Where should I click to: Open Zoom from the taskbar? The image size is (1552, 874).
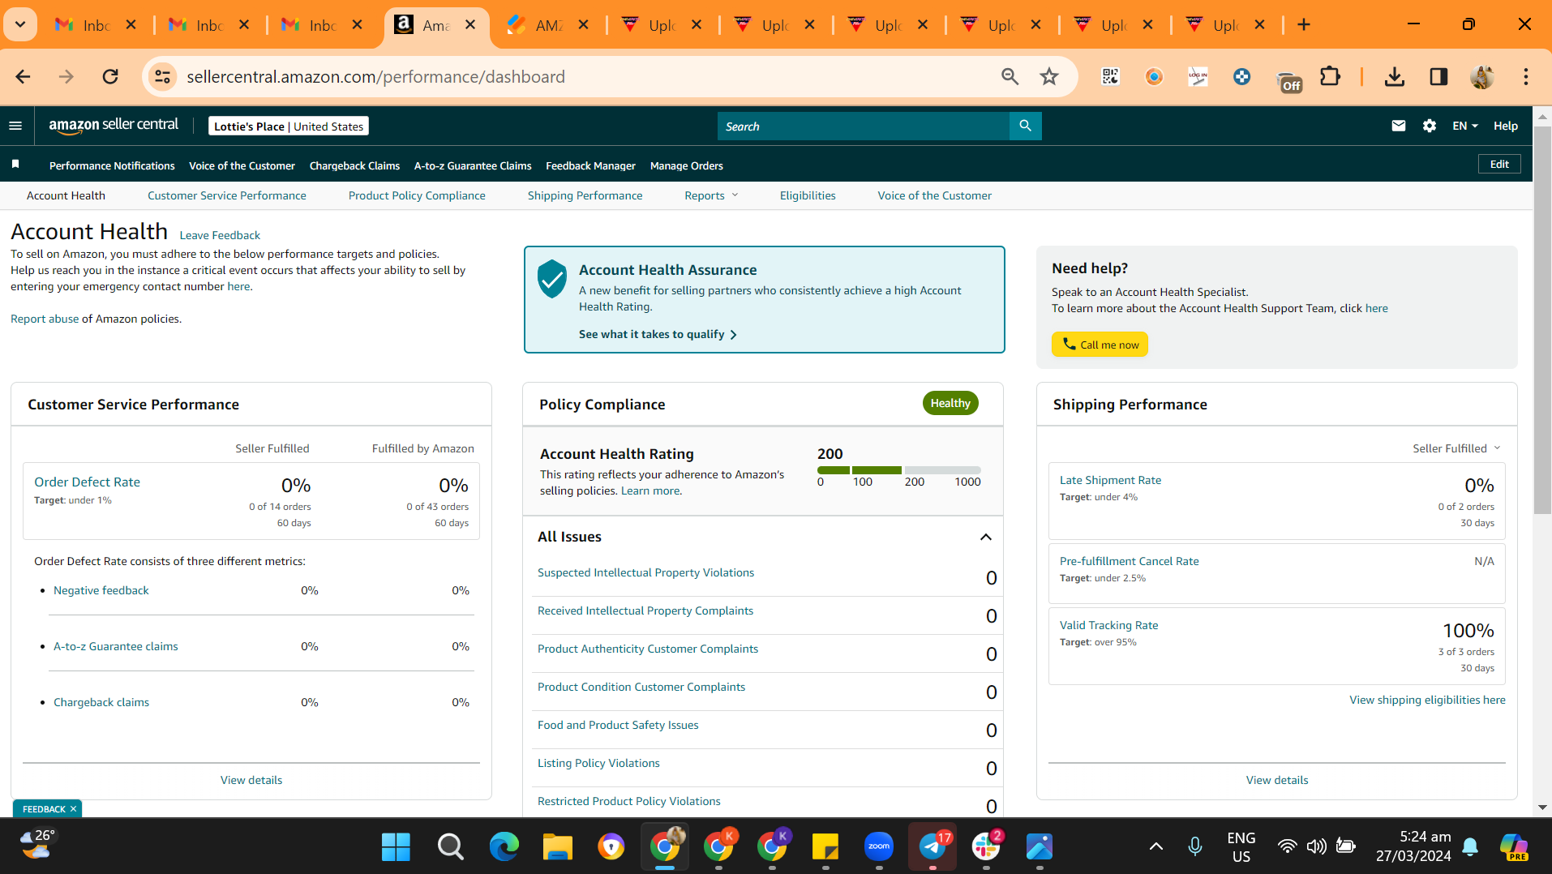click(x=879, y=847)
